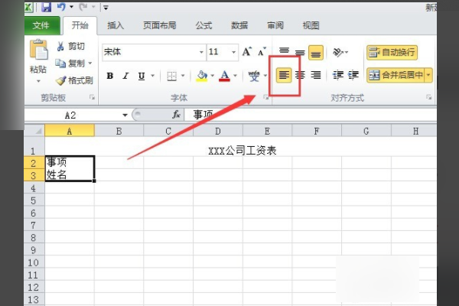Toggle Align Text Right
Screen dimensions: 459x306
tap(316, 75)
